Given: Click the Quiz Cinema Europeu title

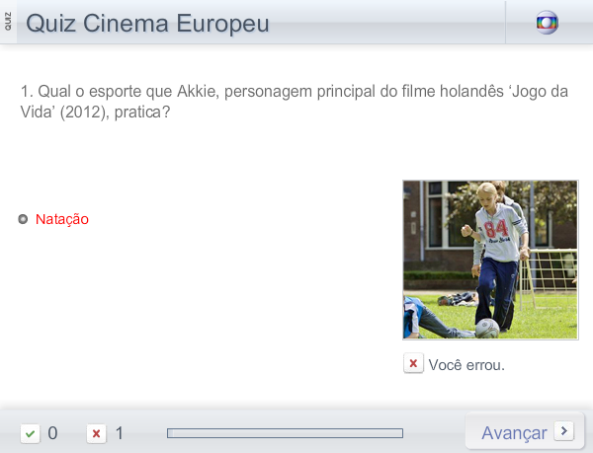Looking at the screenshot, I should 147,23.
